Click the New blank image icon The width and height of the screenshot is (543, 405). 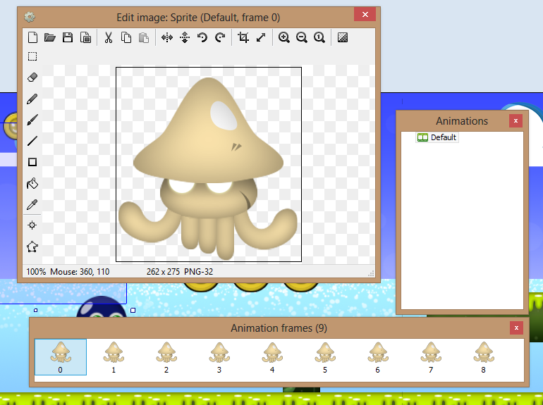33,37
